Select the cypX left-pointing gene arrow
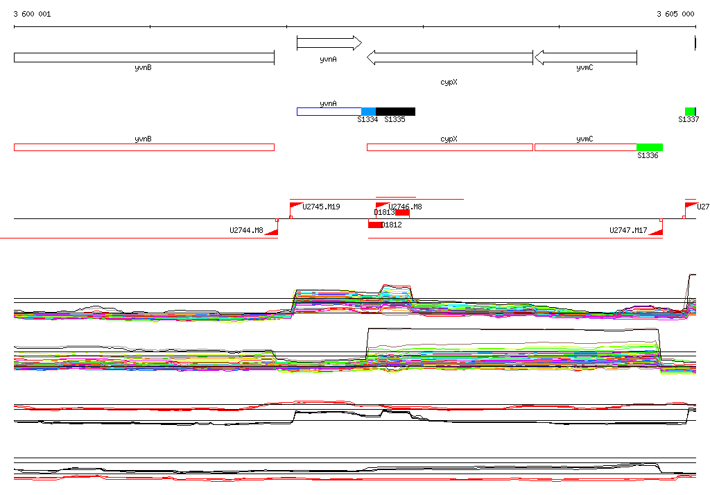 (x=449, y=58)
